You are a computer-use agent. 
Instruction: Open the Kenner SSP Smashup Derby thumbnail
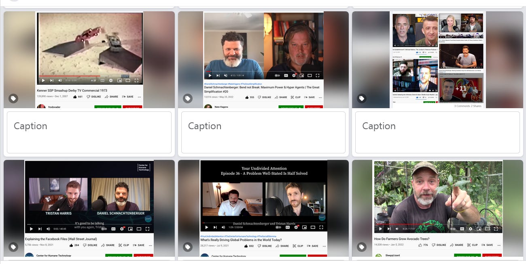[x=89, y=60]
